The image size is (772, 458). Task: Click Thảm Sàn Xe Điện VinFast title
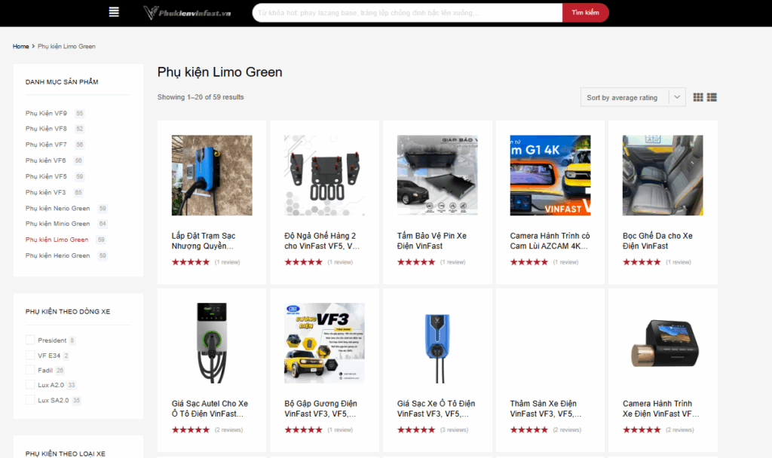[546, 409]
